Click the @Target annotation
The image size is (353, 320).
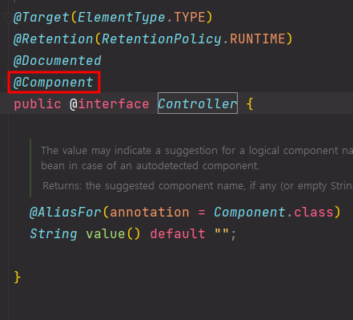[x=42, y=18]
